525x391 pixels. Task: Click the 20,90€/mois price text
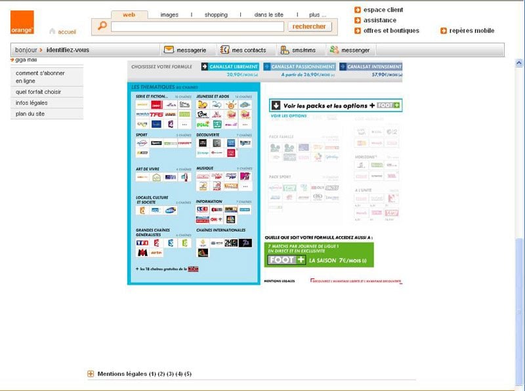coord(242,75)
